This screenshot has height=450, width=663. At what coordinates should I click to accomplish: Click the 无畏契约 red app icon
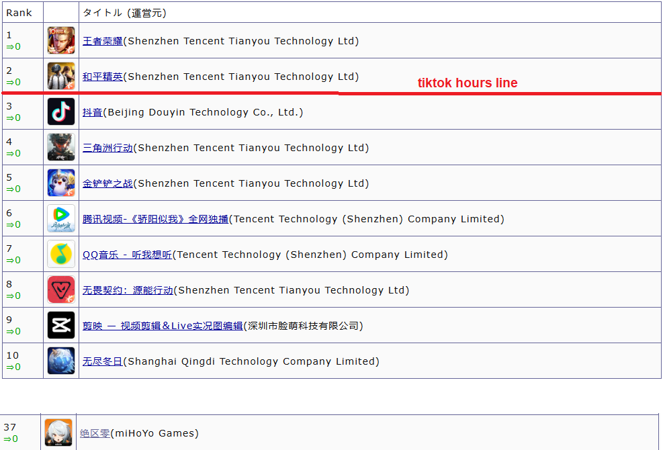[61, 289]
